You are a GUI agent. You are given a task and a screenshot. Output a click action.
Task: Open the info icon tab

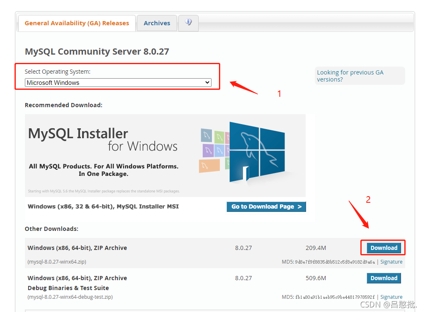click(x=188, y=23)
